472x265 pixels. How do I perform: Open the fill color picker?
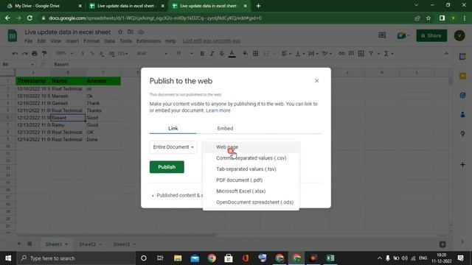coord(245,54)
